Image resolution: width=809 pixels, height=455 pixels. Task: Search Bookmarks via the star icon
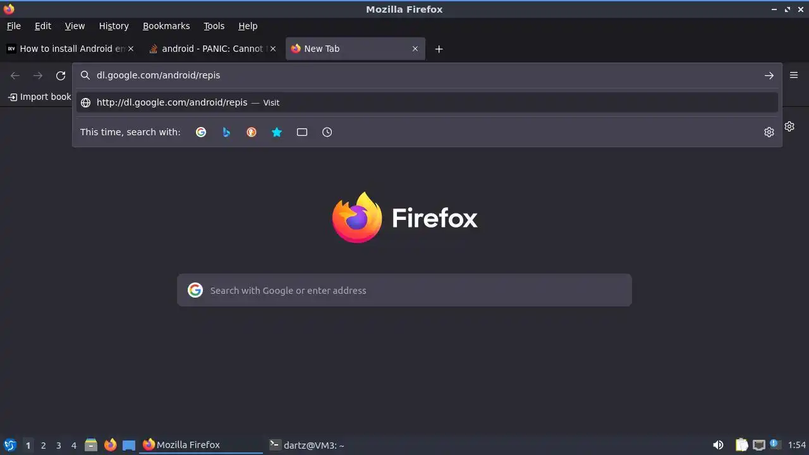(277, 132)
